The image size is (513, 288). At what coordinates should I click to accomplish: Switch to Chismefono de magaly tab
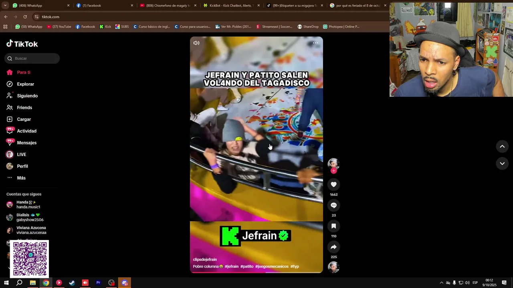168,6
